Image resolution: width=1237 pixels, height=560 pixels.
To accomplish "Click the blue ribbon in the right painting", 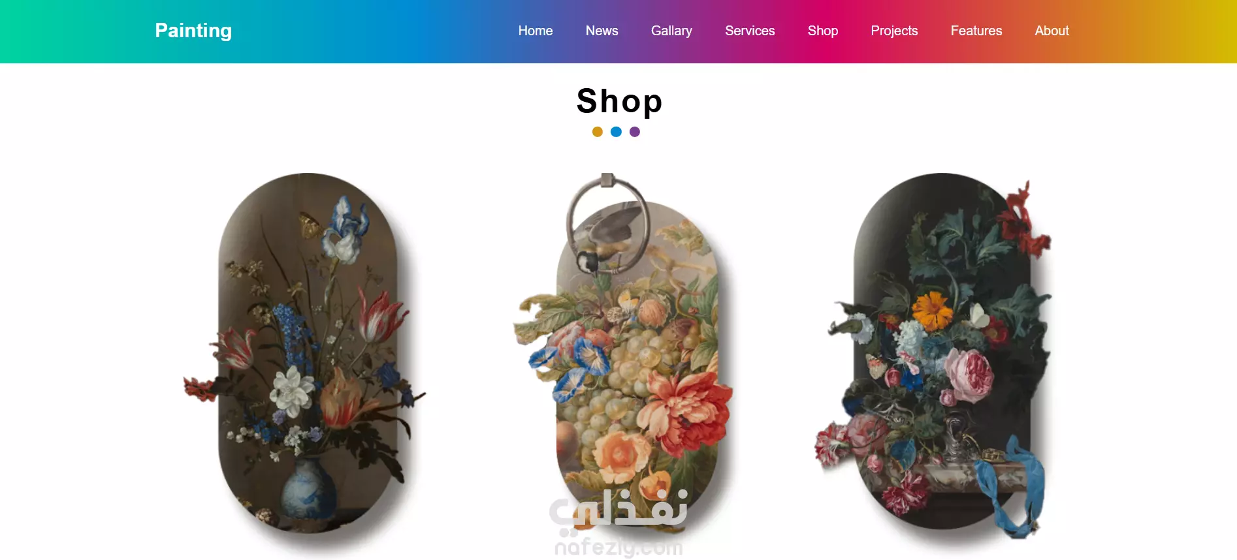I will [1009, 486].
